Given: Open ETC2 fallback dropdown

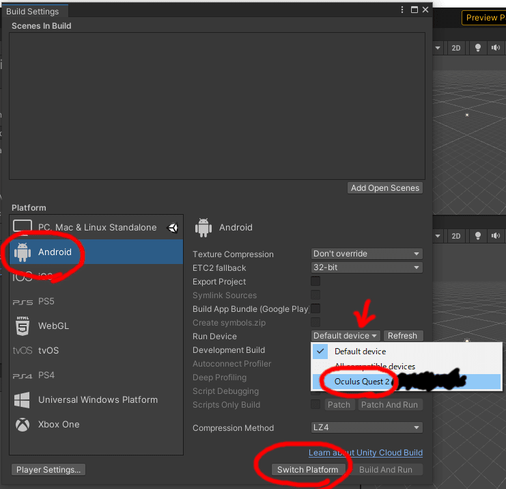Looking at the screenshot, I should 367,267.
